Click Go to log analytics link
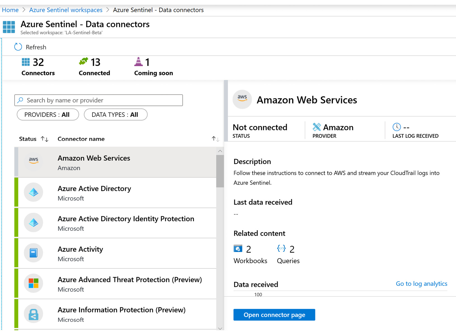The width and height of the screenshot is (456, 335). 421,284
